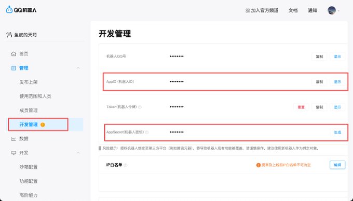Viewport: 353px width, 201px height.
Task: Click the 数据 chart icon
Action: click(x=13, y=139)
